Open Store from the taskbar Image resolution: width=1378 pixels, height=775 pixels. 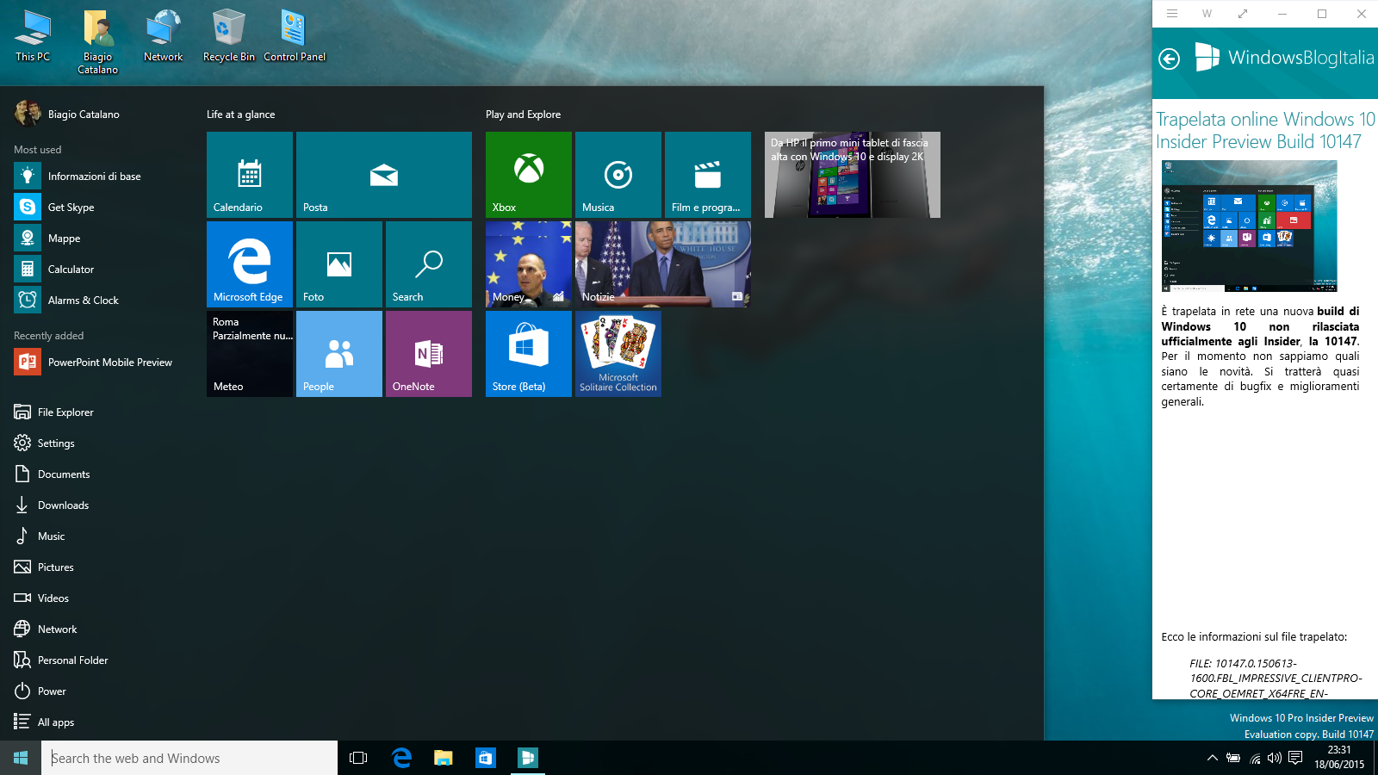[x=486, y=758]
